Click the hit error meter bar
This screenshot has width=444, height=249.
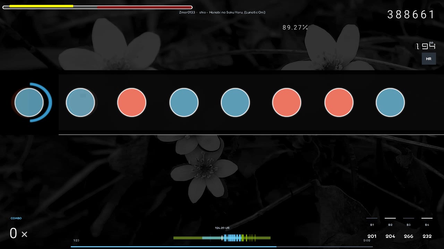[x=222, y=238]
